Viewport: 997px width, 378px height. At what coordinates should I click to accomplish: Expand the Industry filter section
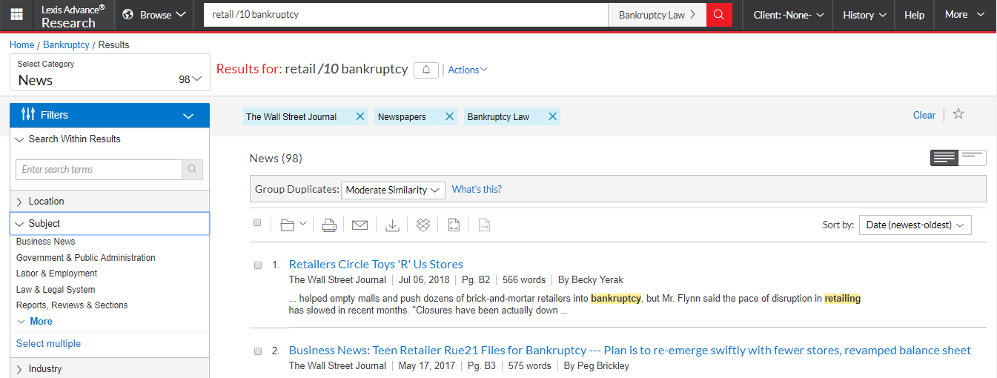pyautogui.click(x=110, y=368)
